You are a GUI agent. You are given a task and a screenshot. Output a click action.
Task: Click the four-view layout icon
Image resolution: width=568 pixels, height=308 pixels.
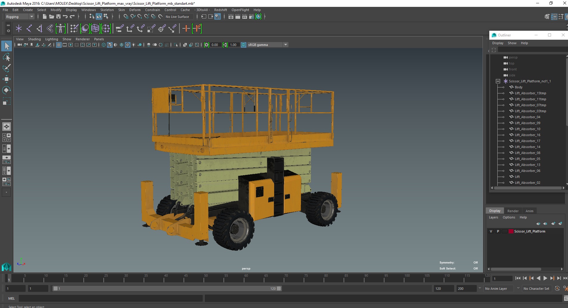(7, 138)
